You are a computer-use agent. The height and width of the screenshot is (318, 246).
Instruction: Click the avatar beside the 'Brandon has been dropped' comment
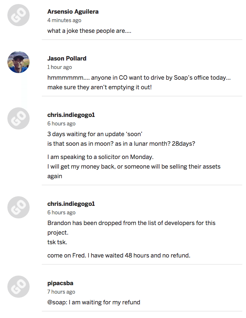pos(18,207)
